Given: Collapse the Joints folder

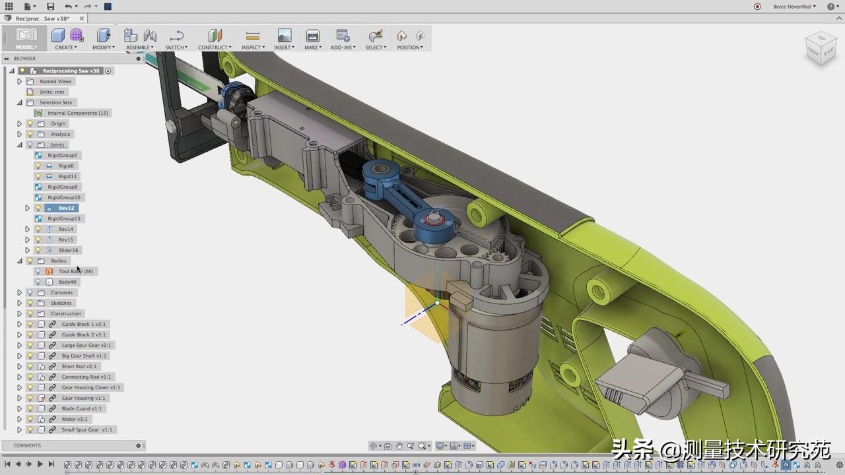Looking at the screenshot, I should 19,144.
